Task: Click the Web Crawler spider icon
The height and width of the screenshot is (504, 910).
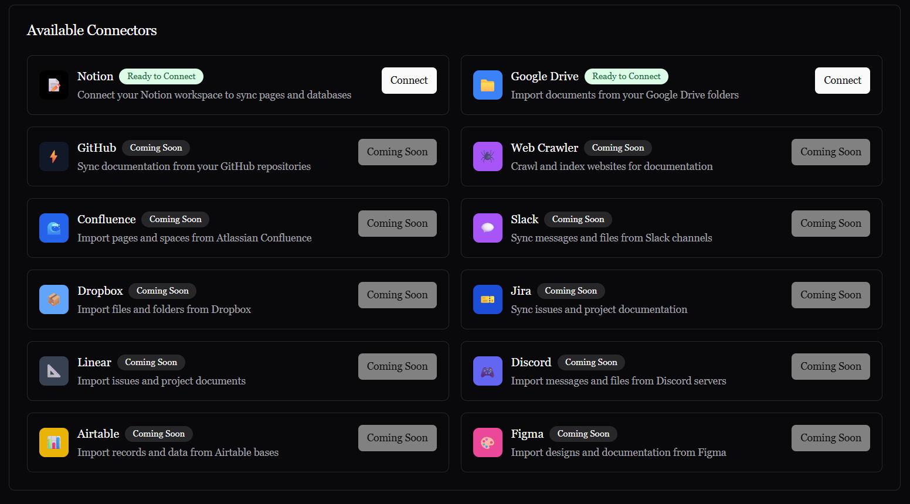Action: pos(488,156)
